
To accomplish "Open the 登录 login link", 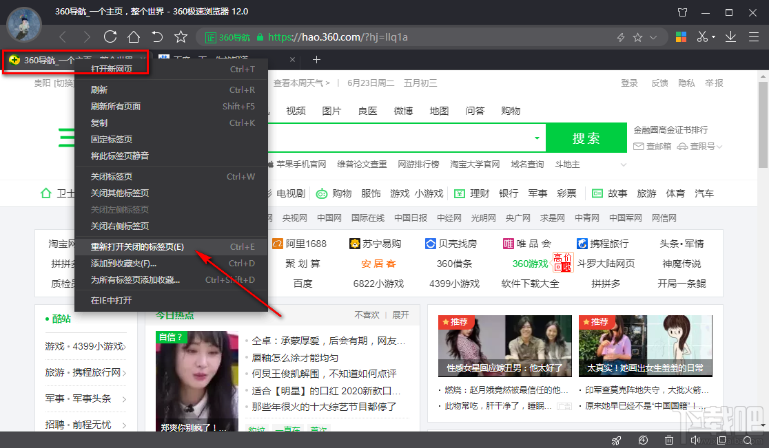I will tap(629, 83).
